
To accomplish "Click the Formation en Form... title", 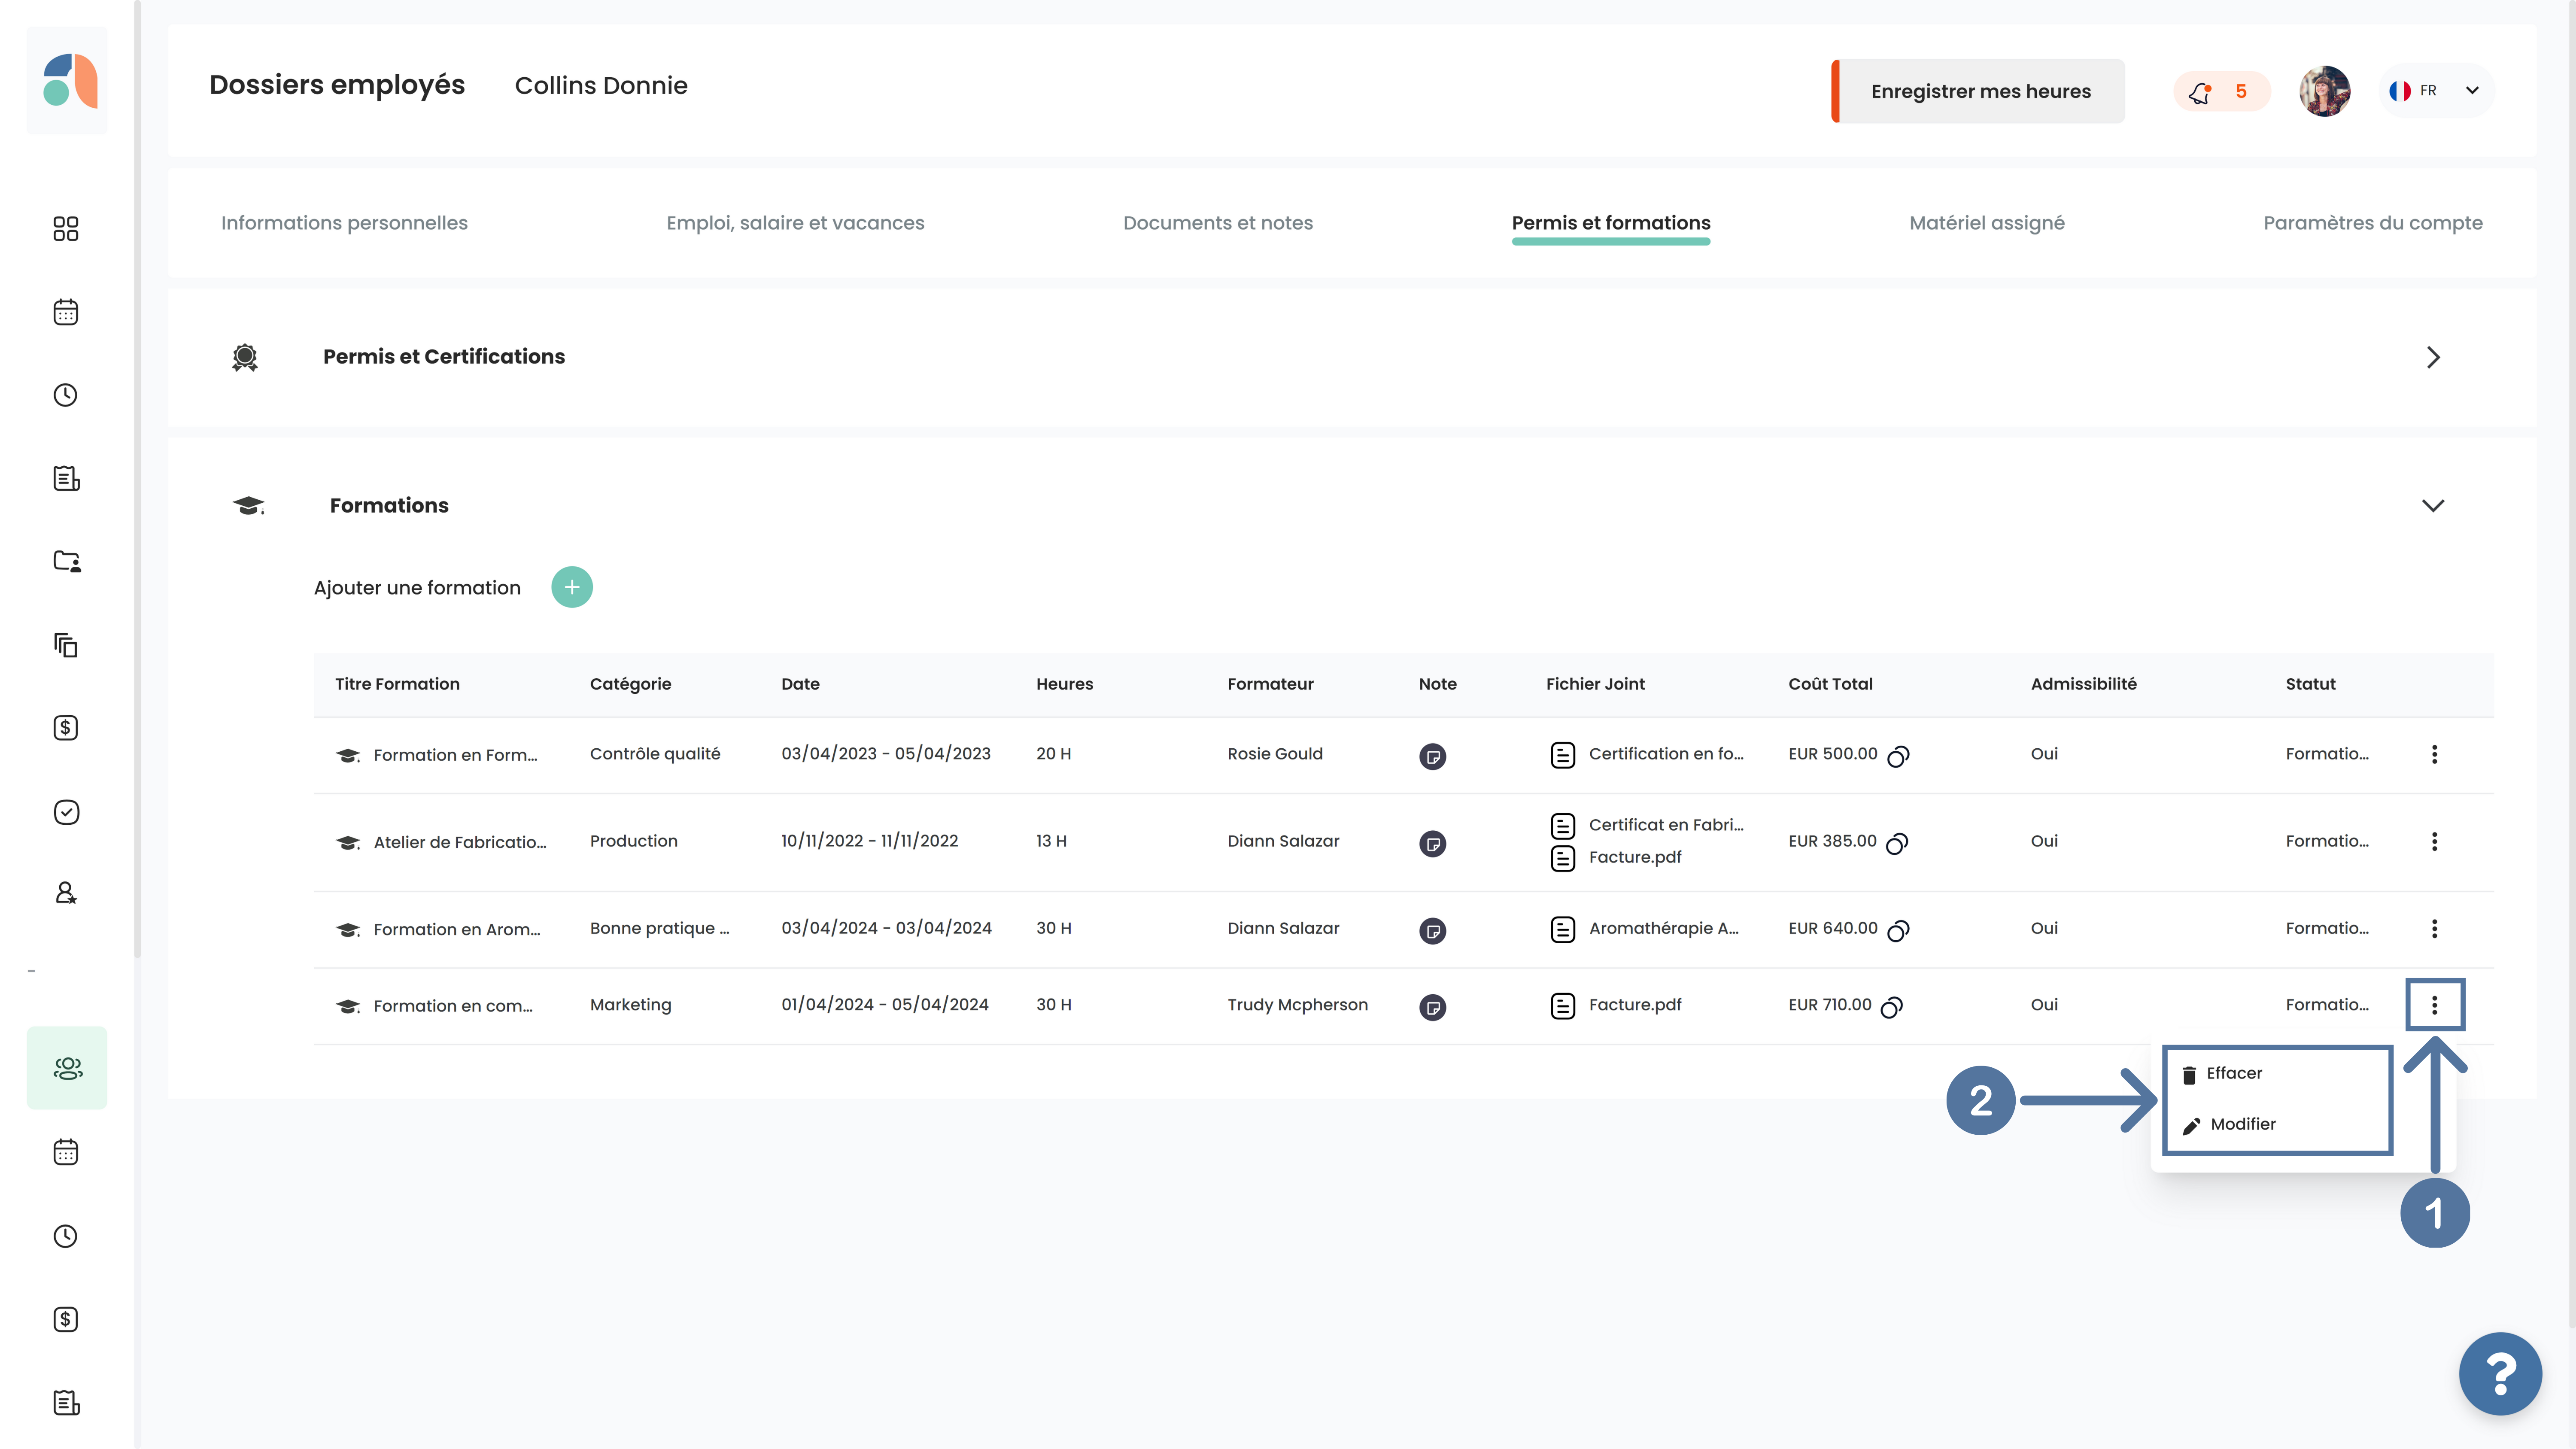I will pos(455,755).
